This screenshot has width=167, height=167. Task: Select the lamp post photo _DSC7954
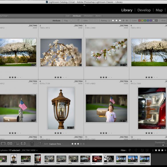pyautogui.click(x=61, y=108)
